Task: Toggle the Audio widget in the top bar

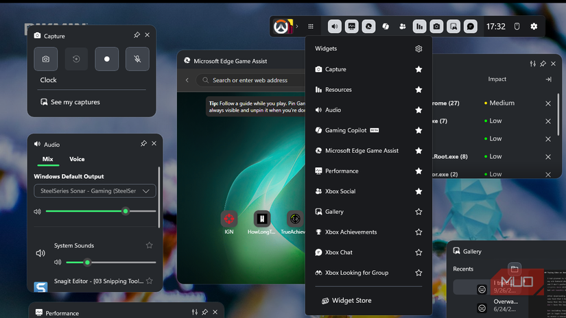Action: coord(335,26)
